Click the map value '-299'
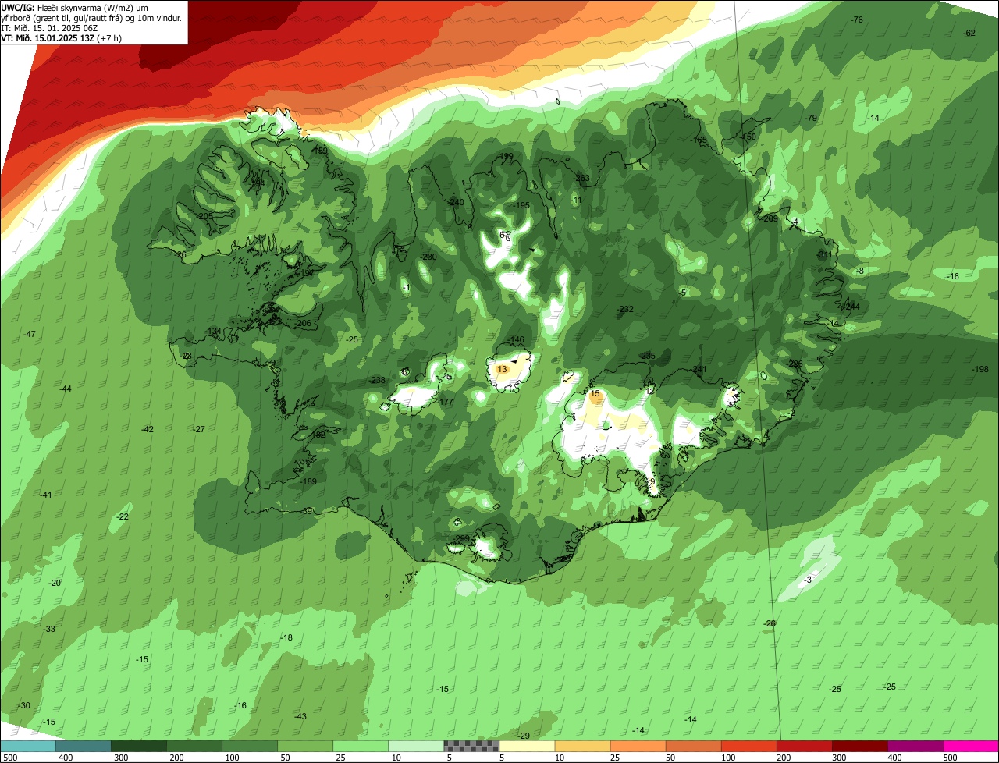Viewport: 999px width, 763px height. [461, 538]
